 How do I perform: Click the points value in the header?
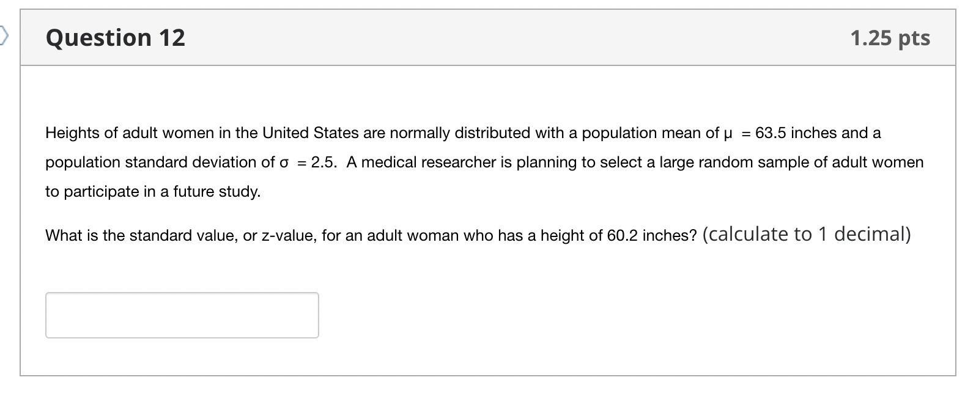click(890, 38)
